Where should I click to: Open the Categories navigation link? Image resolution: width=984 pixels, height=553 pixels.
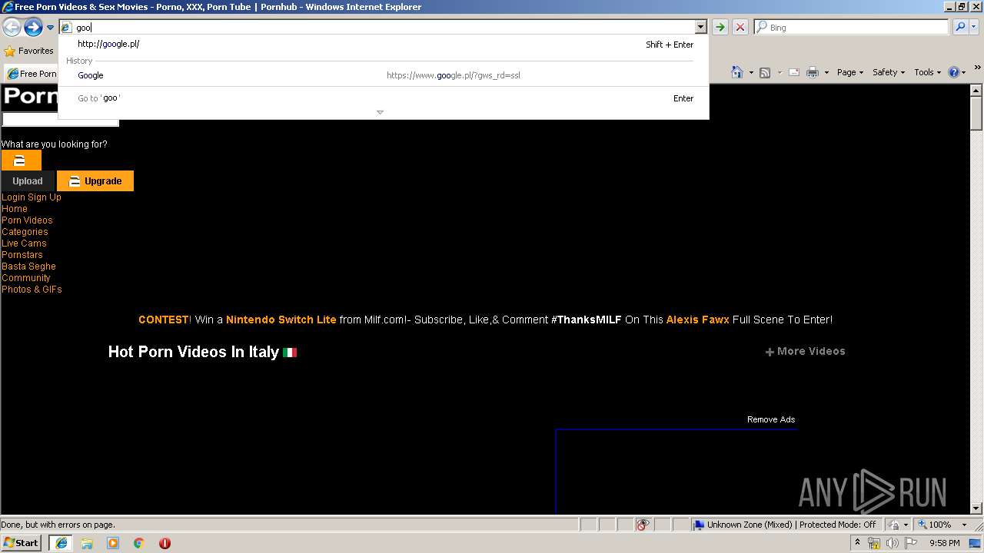25,232
